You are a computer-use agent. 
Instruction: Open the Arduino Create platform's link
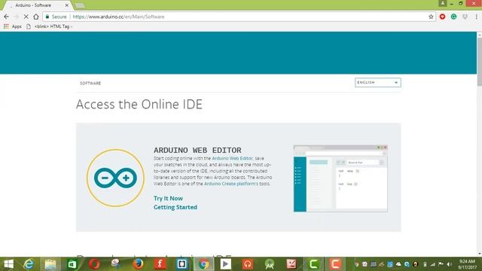click(231, 184)
